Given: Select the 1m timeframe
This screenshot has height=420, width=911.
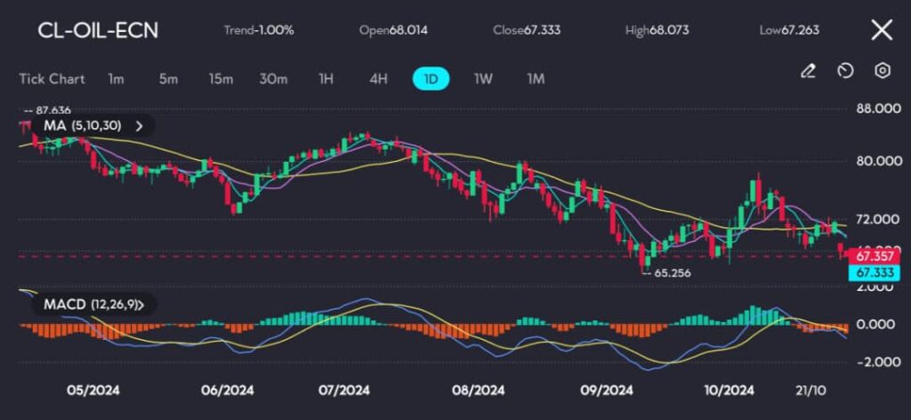Looking at the screenshot, I should pos(116,78).
